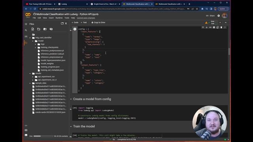The width and height of the screenshot is (253, 142).
Task: Click Copy to Drive button
Action: pyautogui.click(x=98, y=22)
